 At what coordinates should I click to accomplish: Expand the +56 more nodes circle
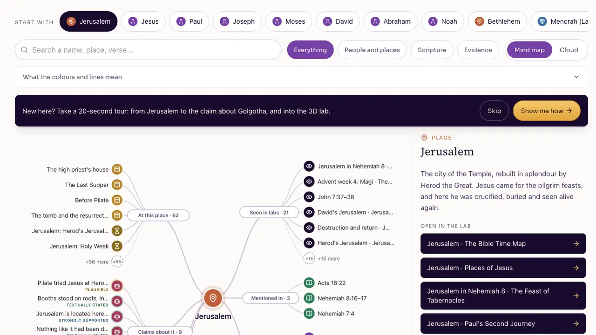click(117, 262)
